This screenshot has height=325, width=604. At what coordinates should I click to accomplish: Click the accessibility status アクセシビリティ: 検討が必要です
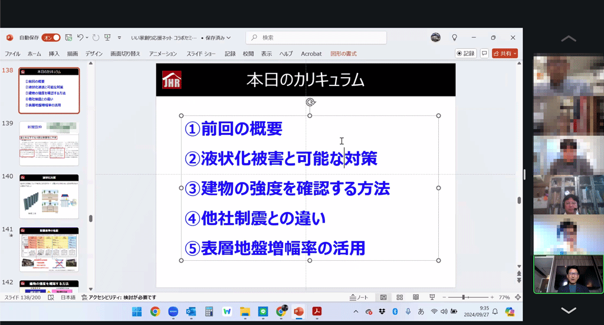coord(119,297)
